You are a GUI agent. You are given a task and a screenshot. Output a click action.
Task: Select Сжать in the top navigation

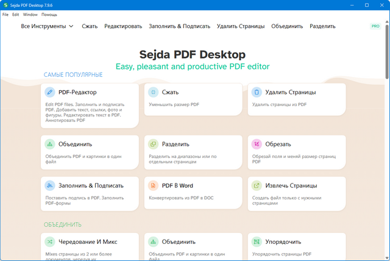pyautogui.click(x=90, y=26)
